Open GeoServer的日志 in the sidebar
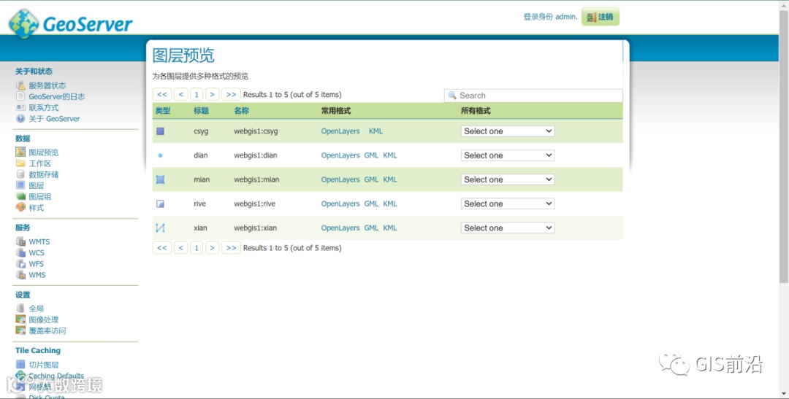This screenshot has width=789, height=399. pyautogui.click(x=57, y=96)
